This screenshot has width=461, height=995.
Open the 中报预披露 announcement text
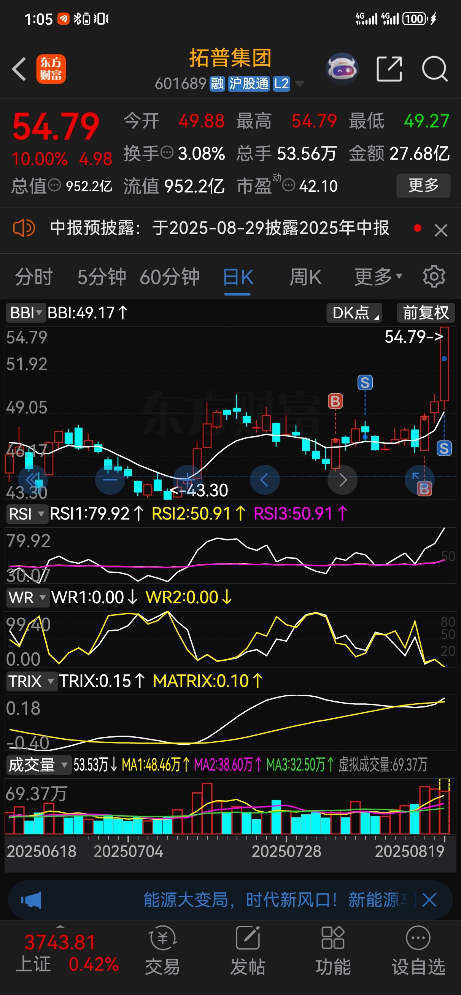[x=219, y=228]
